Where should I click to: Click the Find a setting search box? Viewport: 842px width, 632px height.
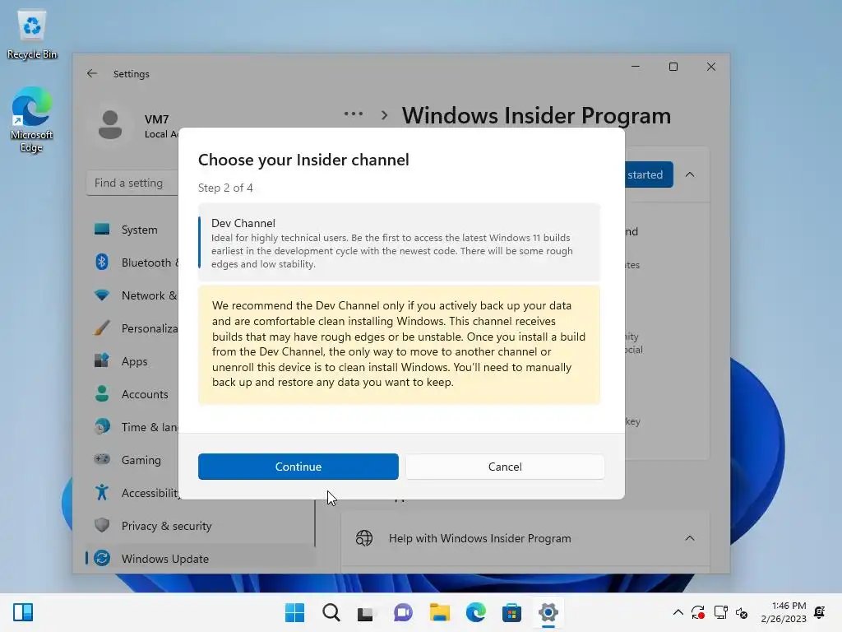pyautogui.click(x=132, y=184)
